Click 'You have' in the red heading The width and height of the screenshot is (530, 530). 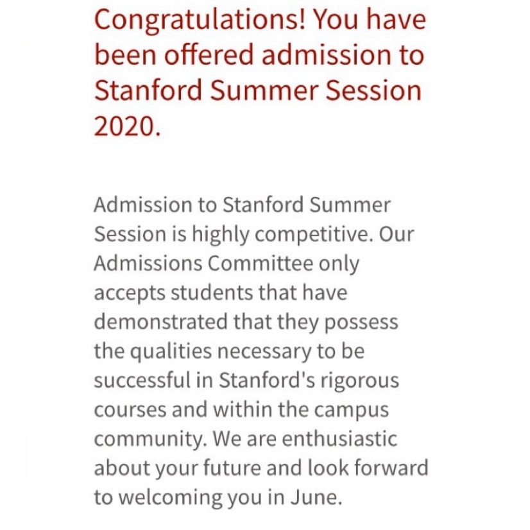370,20
